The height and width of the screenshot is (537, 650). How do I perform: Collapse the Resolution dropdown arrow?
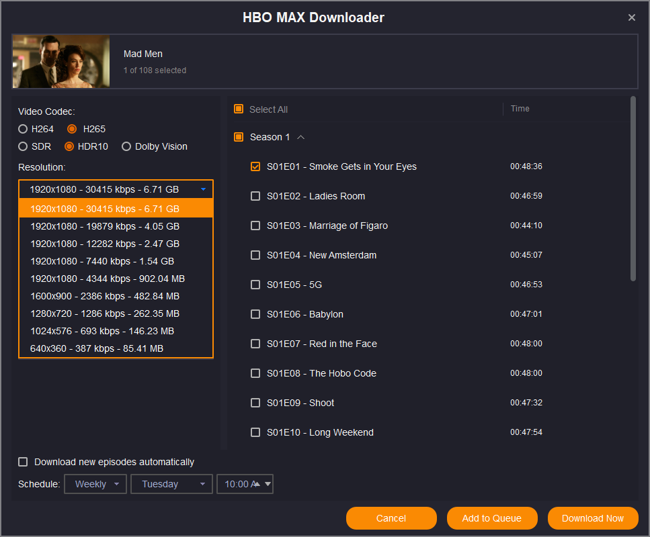203,189
